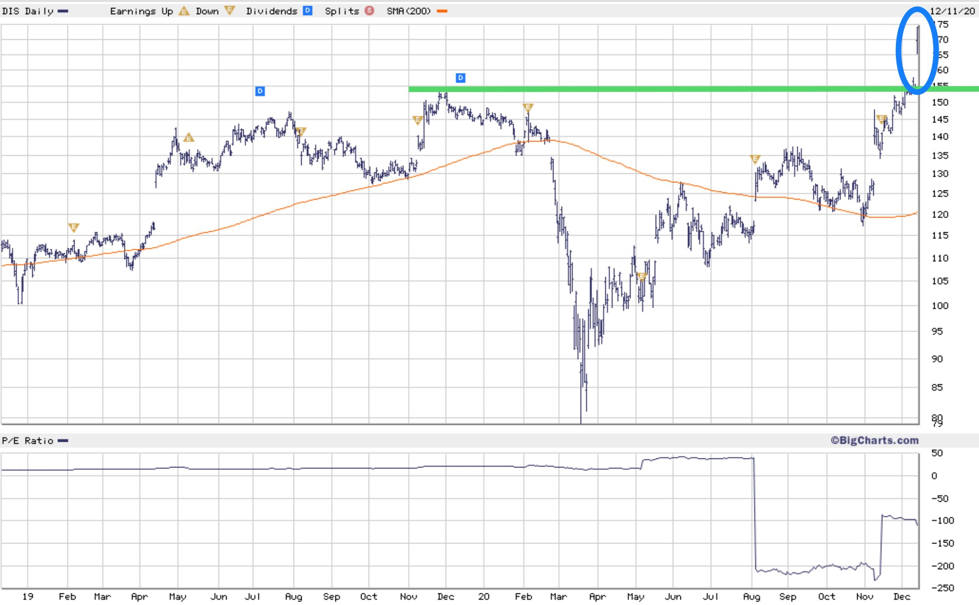Open the BigCharts.com copyright link
Image resolution: width=979 pixels, height=605 pixels.
click(x=874, y=440)
